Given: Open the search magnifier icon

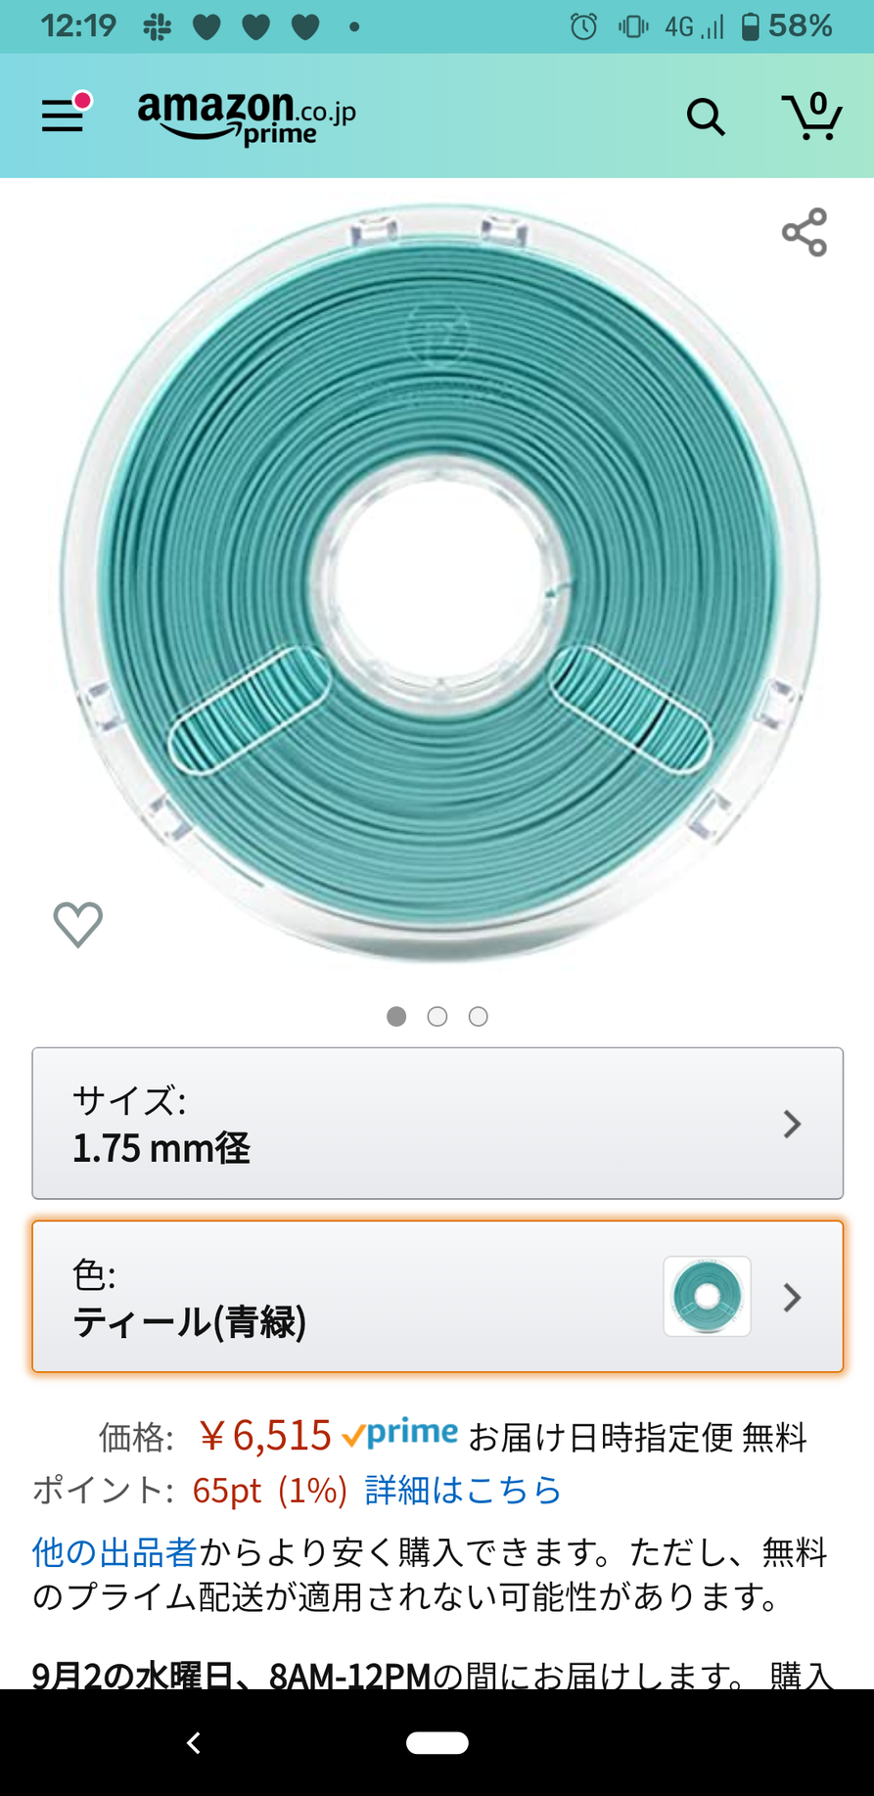Looking at the screenshot, I should (x=705, y=117).
